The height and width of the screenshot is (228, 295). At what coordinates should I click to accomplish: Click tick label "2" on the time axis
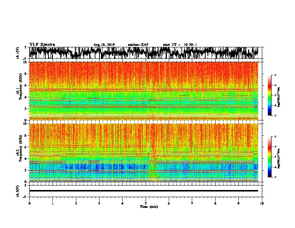pyautogui.click(x=76, y=203)
